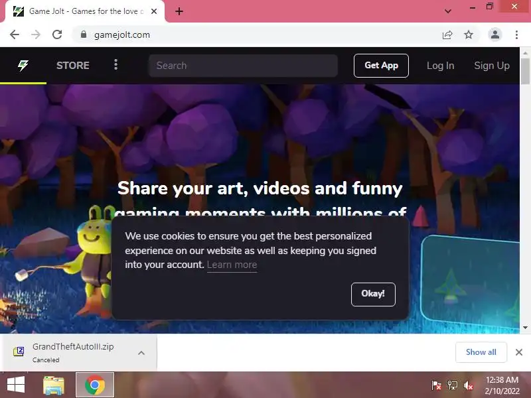
Task: View site info via padlock icon
Action: [84, 34]
